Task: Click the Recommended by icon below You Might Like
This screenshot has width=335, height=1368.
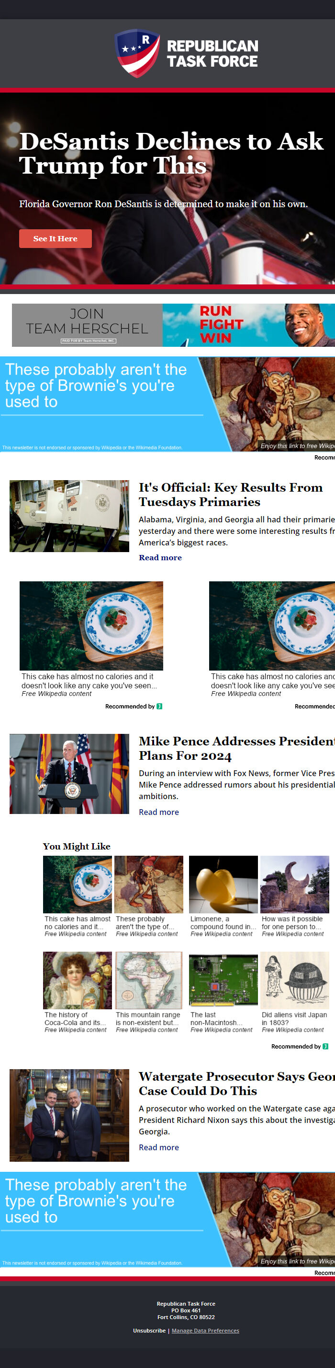Action: click(325, 1046)
